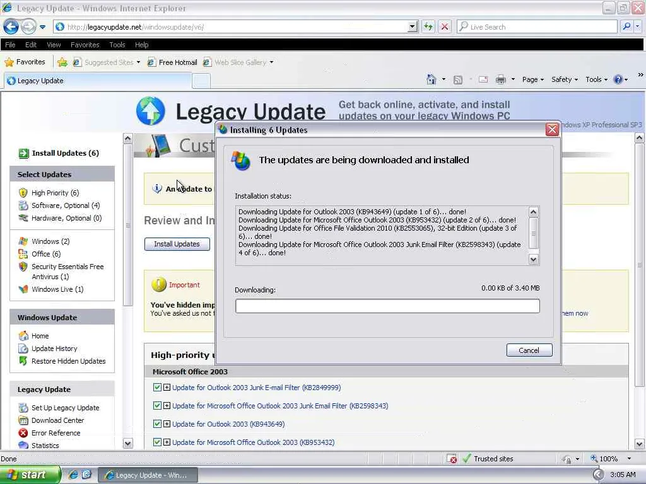Click the address bar URL field
Screen dimensions: 646x484
pos(237,26)
